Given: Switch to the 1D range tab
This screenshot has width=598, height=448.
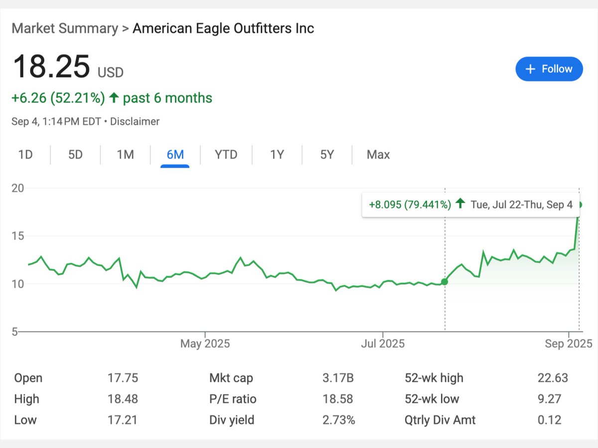Looking at the screenshot, I should coord(25,155).
